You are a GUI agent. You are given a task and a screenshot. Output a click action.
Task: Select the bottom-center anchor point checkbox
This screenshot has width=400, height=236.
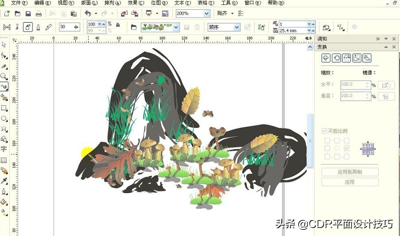click(x=337, y=156)
